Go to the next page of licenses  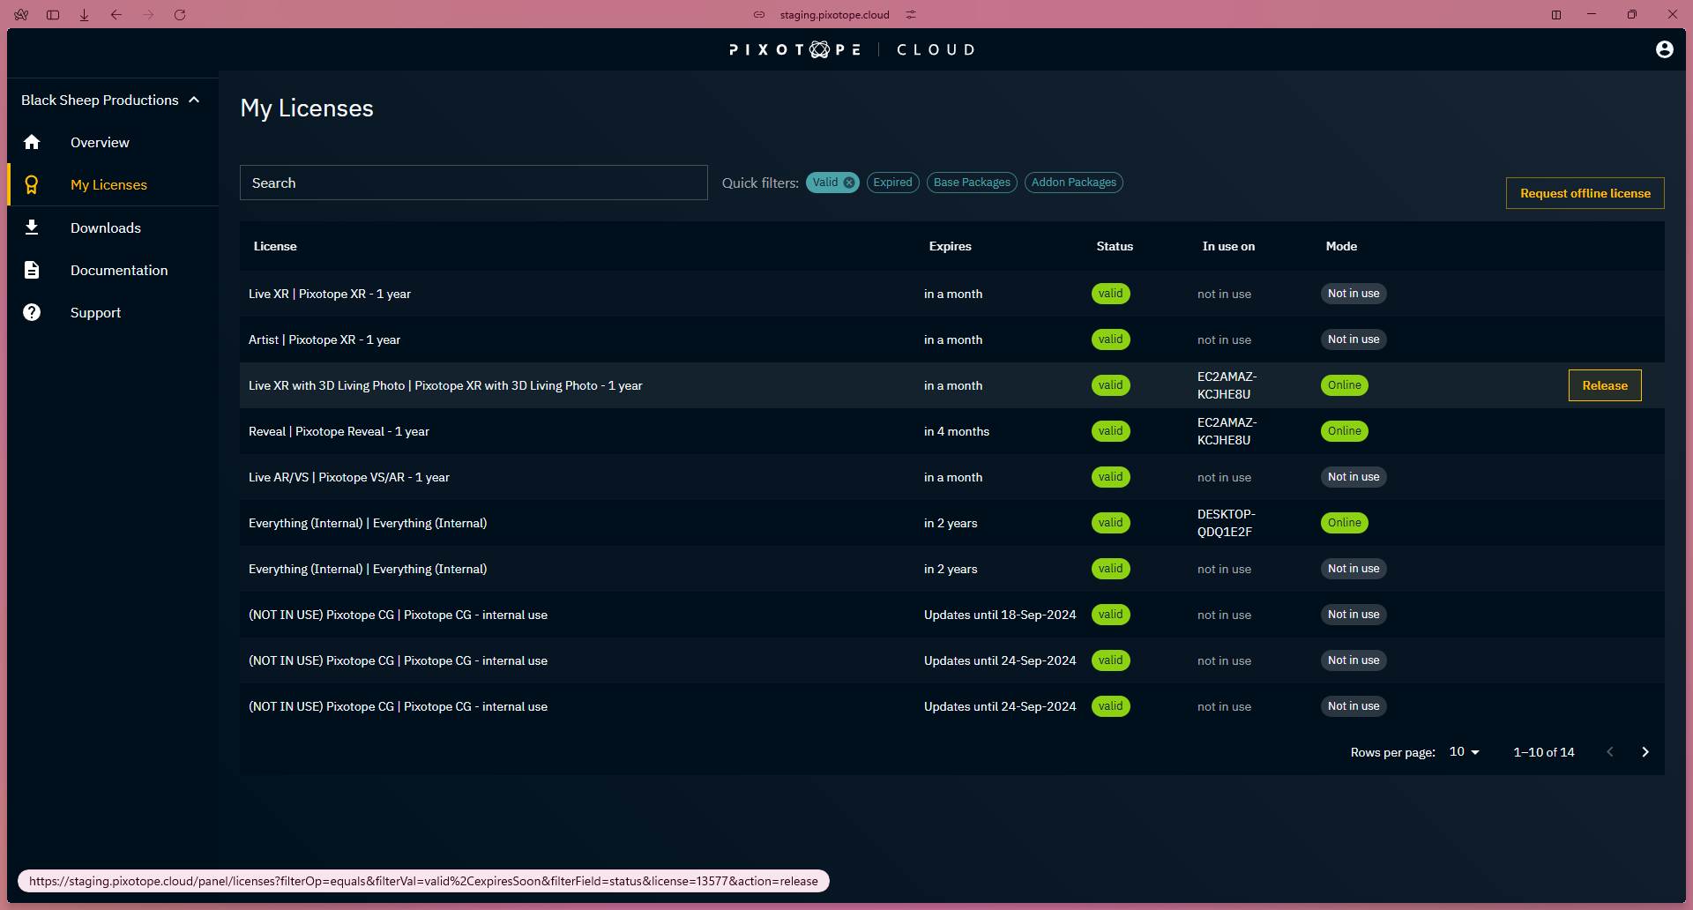click(x=1645, y=751)
